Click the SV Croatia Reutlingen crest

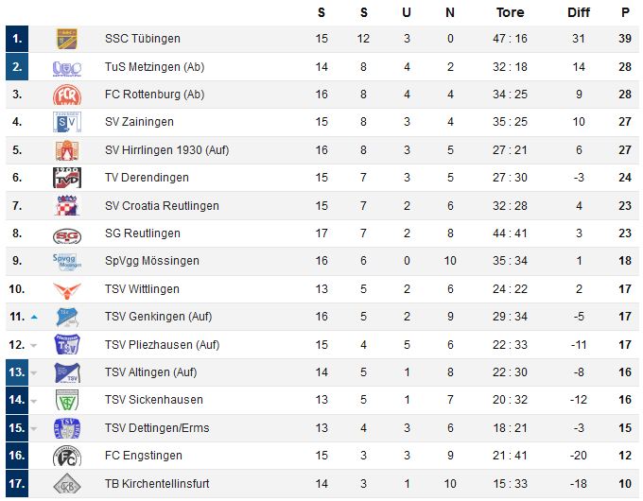pyautogui.click(x=66, y=206)
